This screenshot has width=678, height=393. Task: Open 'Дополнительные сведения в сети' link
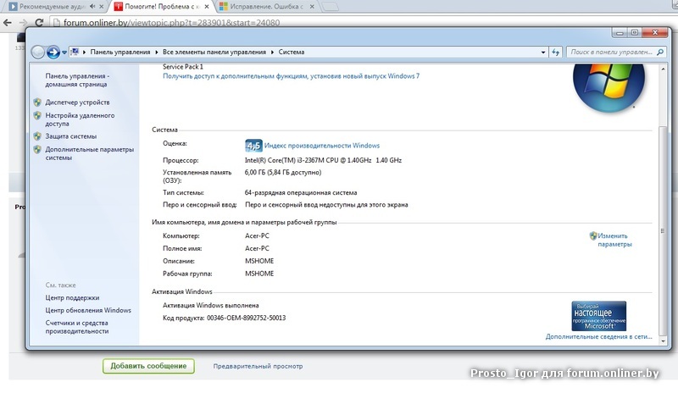click(x=599, y=336)
